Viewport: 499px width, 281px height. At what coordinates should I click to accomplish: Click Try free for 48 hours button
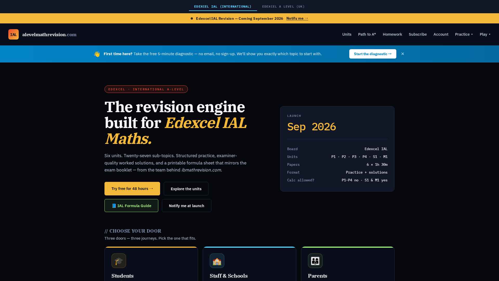click(x=132, y=189)
